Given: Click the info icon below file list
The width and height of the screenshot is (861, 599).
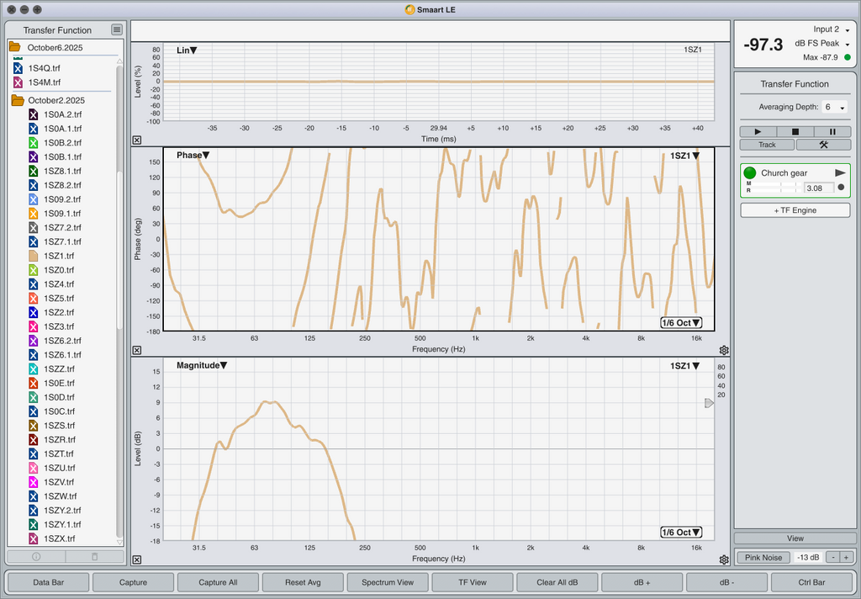Looking at the screenshot, I should pos(36,557).
